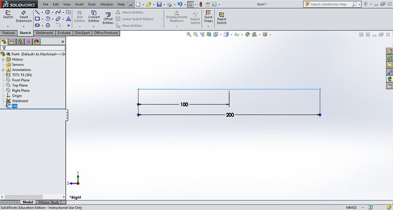Toggle the menu bar pin icon
The width and height of the screenshot is (393, 210).
click(x=130, y=4)
